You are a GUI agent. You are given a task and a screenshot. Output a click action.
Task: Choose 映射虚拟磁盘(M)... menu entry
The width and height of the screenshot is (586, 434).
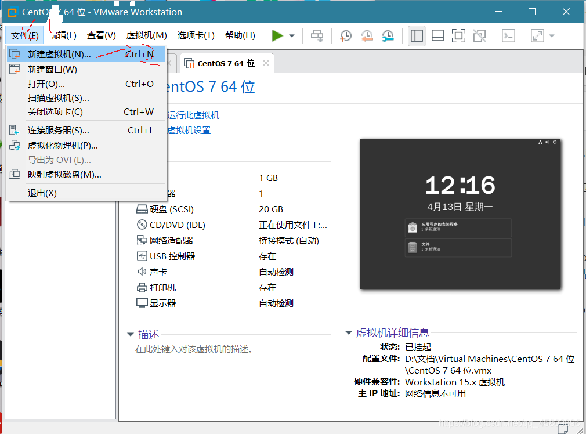coord(86,175)
